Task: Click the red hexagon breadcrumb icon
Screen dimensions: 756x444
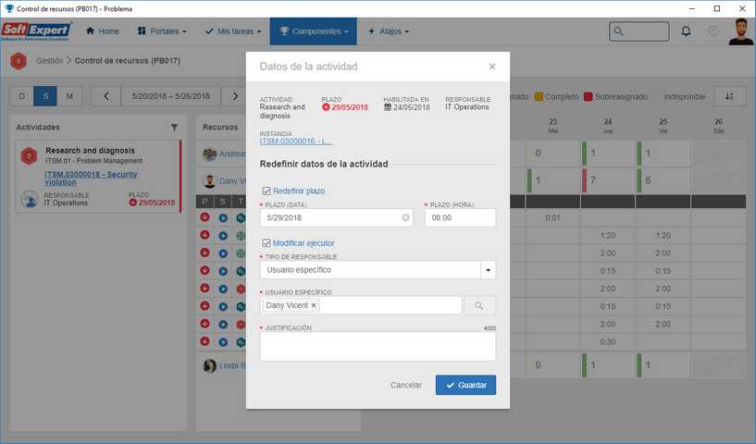Action: (x=19, y=61)
